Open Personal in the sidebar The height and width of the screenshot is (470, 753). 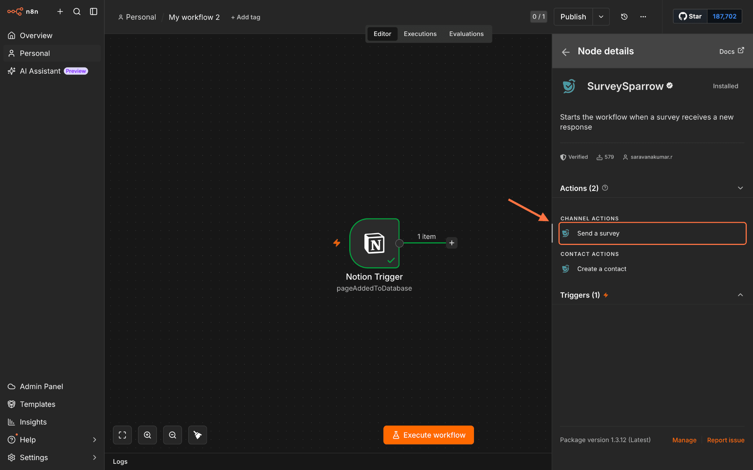point(52,53)
